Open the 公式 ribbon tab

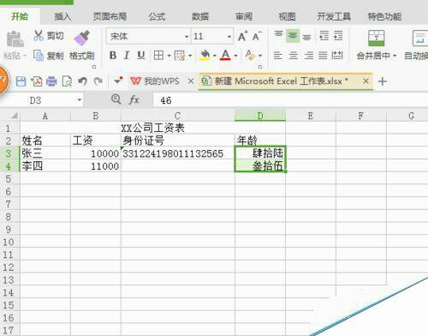(x=157, y=16)
